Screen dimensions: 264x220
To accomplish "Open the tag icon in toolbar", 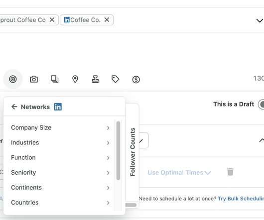I will coord(116,79).
